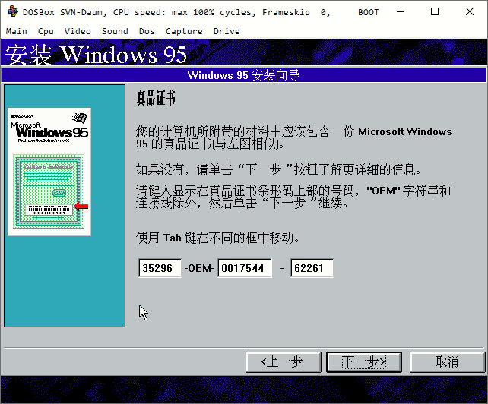488x404 pixels.
Task: Open the Cpu menu
Action: pos(46,31)
